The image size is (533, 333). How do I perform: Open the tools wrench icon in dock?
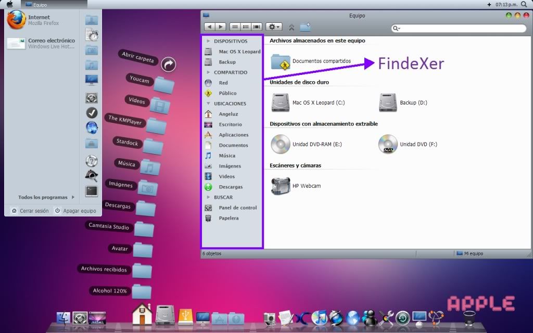point(386,319)
